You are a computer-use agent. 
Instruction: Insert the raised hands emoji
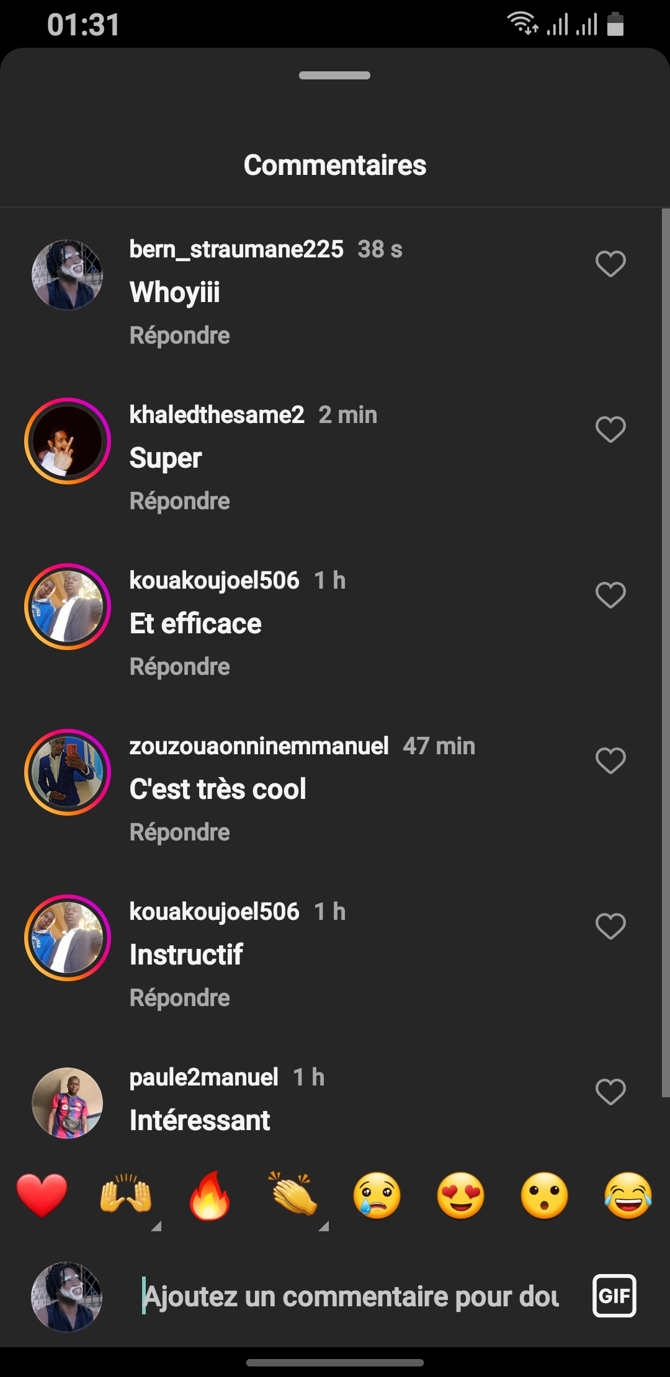(126, 1195)
